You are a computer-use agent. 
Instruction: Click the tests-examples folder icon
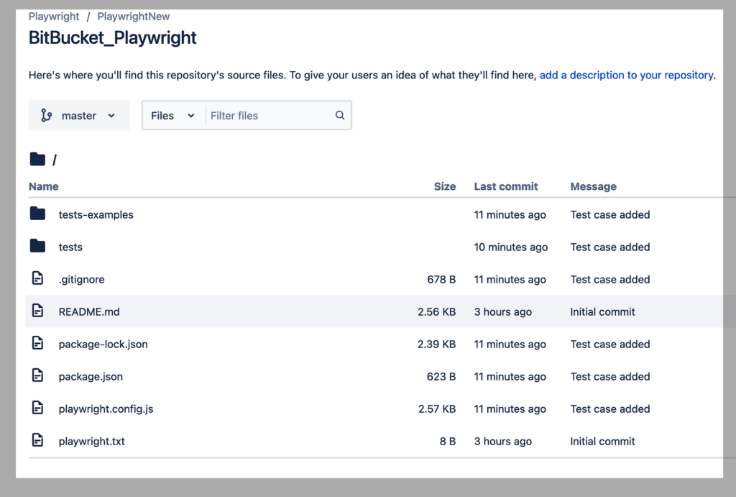coord(37,214)
